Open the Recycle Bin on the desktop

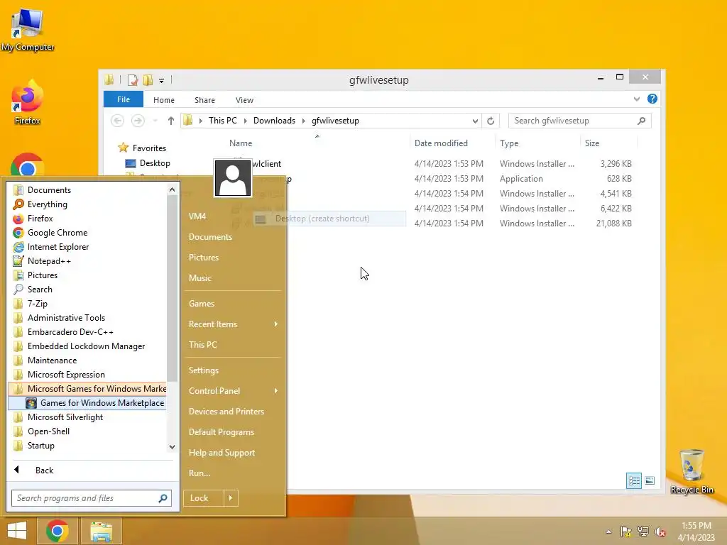(692, 471)
